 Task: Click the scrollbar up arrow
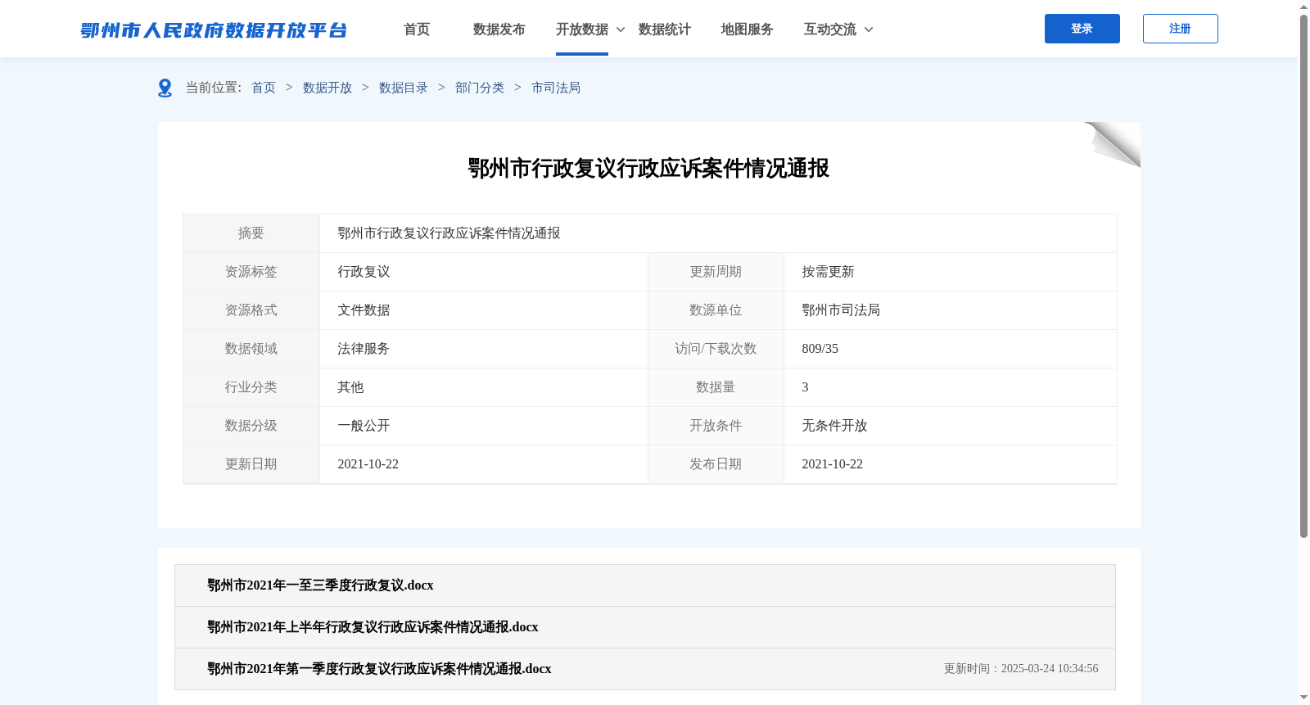click(x=1303, y=7)
